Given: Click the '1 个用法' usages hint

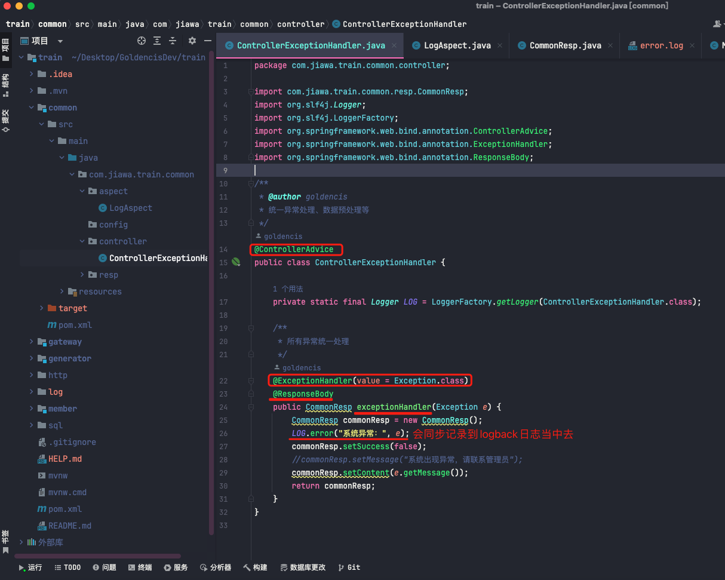Looking at the screenshot, I should (288, 289).
